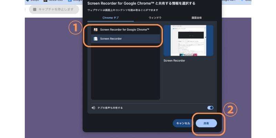Click the Screen Recorder label under the preview
Image resolution: width=276 pixels, height=138 pixels.
[174, 61]
